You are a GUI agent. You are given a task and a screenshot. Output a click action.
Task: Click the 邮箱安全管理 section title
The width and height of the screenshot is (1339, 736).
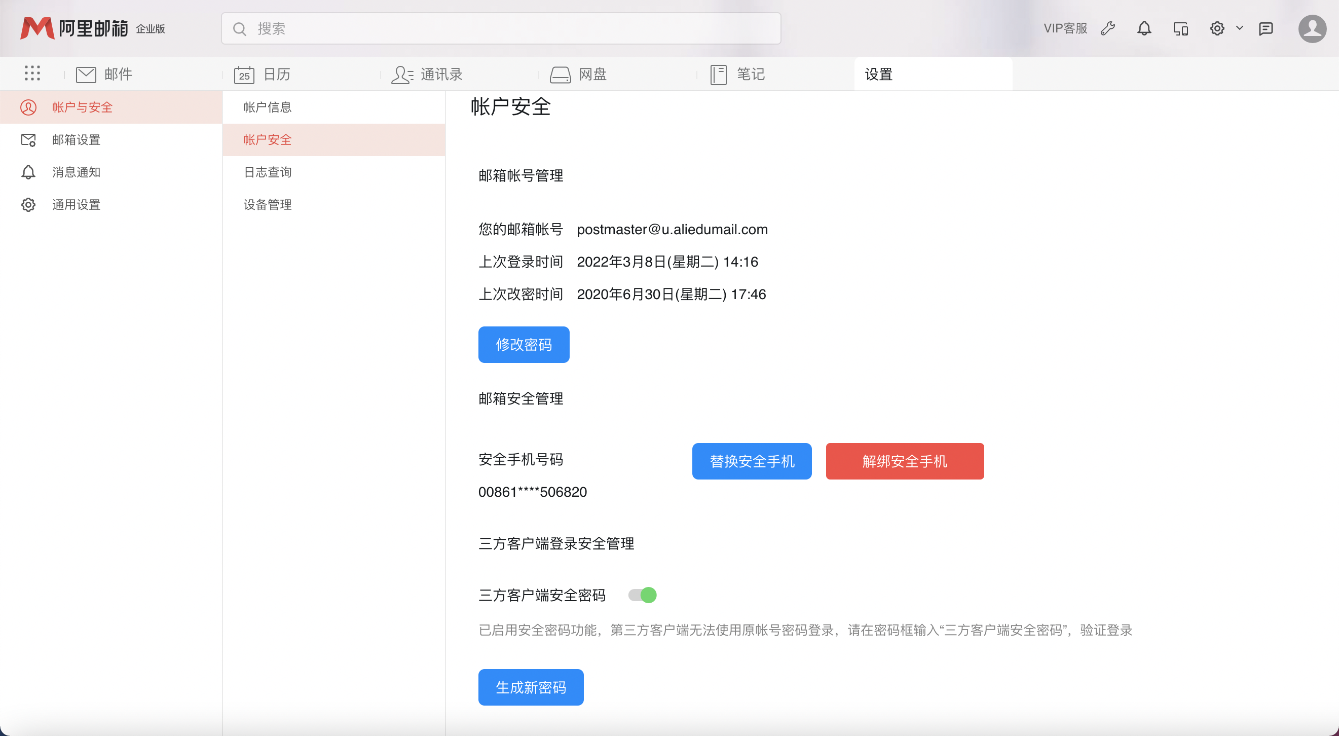(521, 398)
